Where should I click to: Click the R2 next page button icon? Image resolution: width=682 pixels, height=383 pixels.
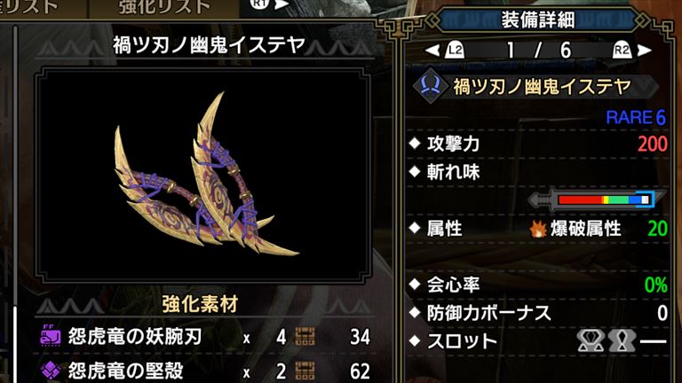coord(622,51)
